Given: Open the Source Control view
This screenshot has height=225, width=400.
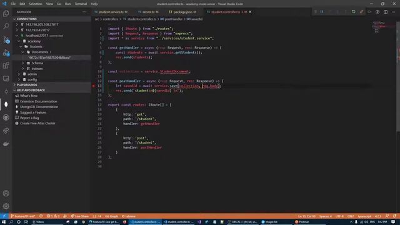Looking at the screenshot, I should pyautogui.click(x=6, y=39).
